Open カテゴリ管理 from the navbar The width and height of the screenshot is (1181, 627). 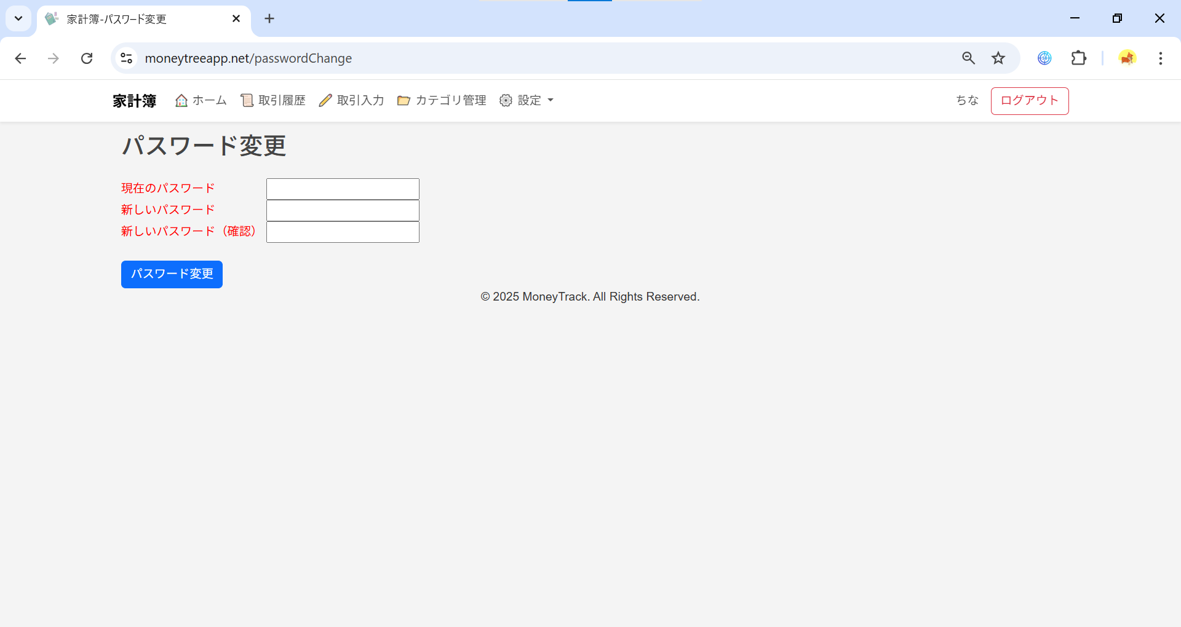[442, 100]
